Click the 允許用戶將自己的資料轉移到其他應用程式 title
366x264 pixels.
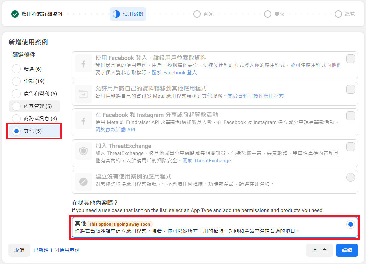click(x=151, y=88)
